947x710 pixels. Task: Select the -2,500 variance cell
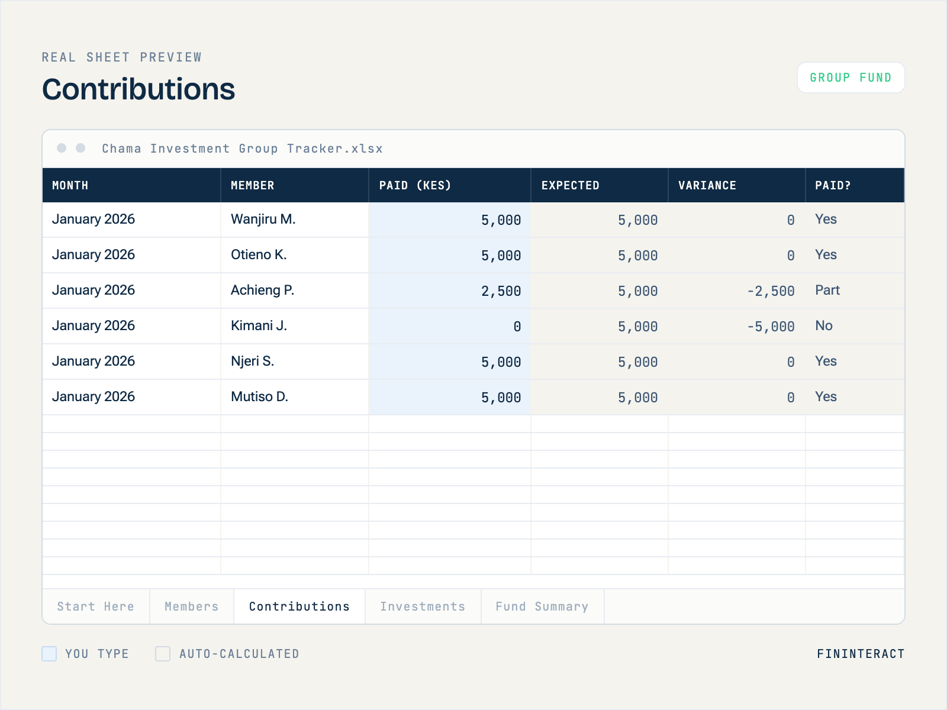coord(737,291)
